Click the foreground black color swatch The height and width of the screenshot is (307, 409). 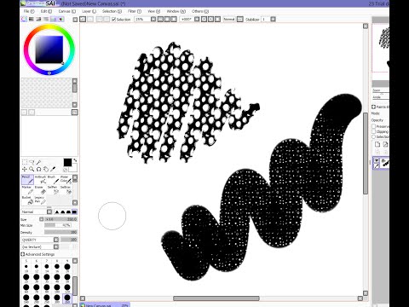67,162
